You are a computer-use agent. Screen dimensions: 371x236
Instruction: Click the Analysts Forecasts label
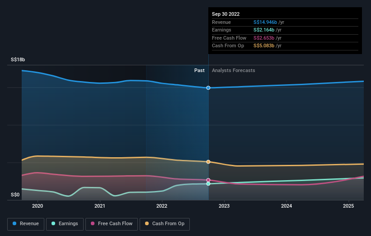click(234, 70)
